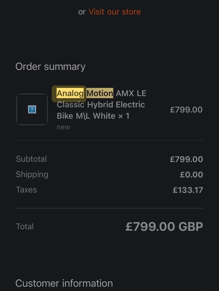The width and height of the screenshot is (219, 291).
Task: Click the Taxes label
Action: pos(26,190)
